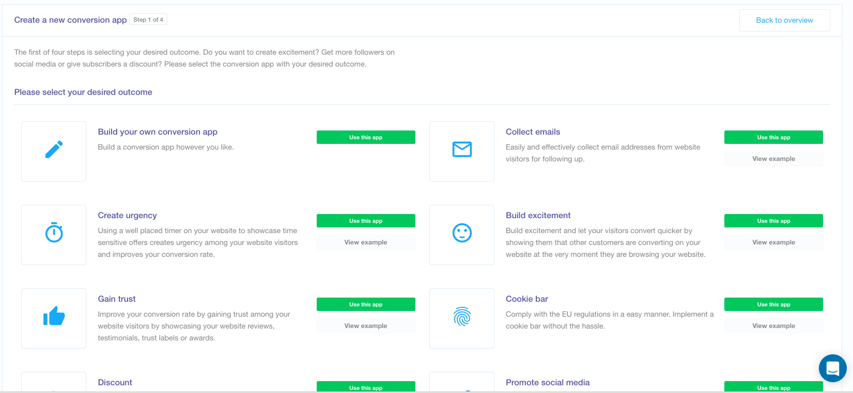Use the Build excitement app

point(773,221)
